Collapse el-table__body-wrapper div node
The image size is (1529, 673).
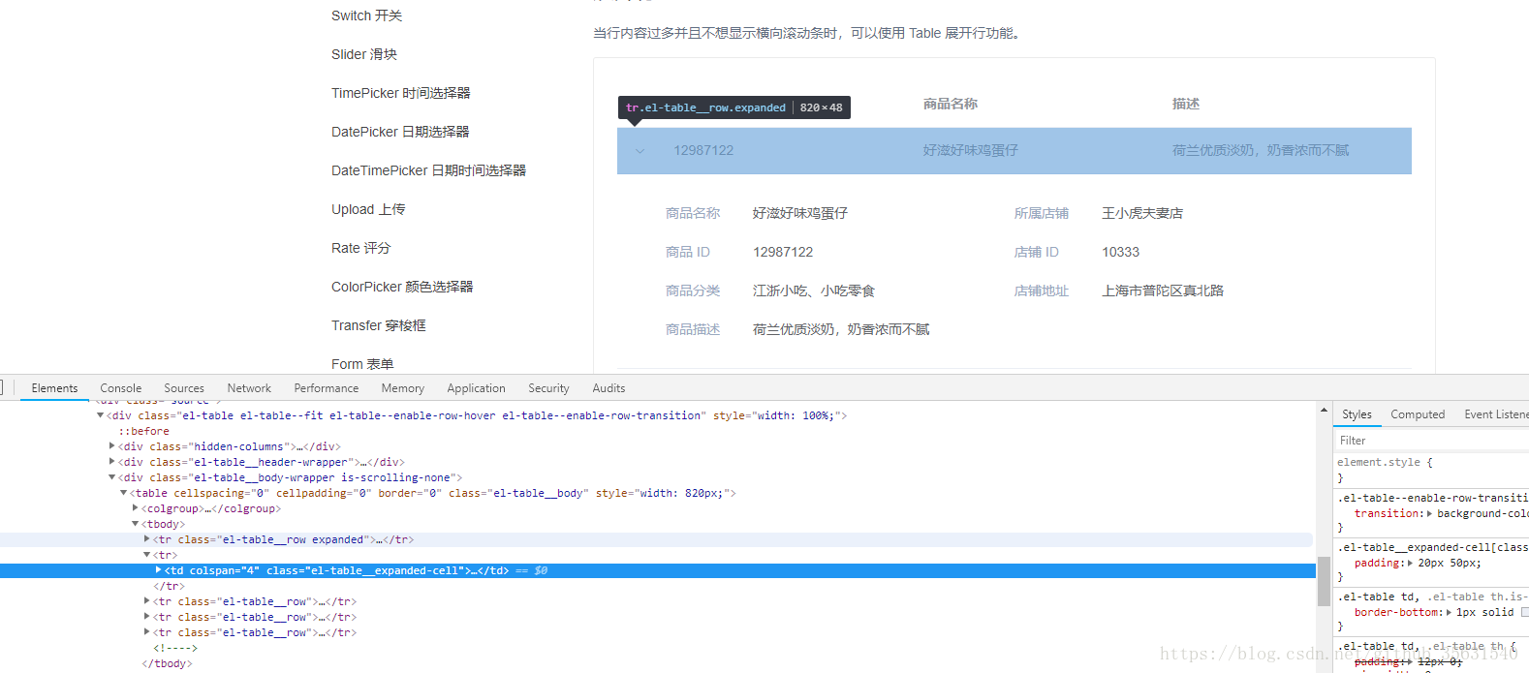pyautogui.click(x=112, y=477)
